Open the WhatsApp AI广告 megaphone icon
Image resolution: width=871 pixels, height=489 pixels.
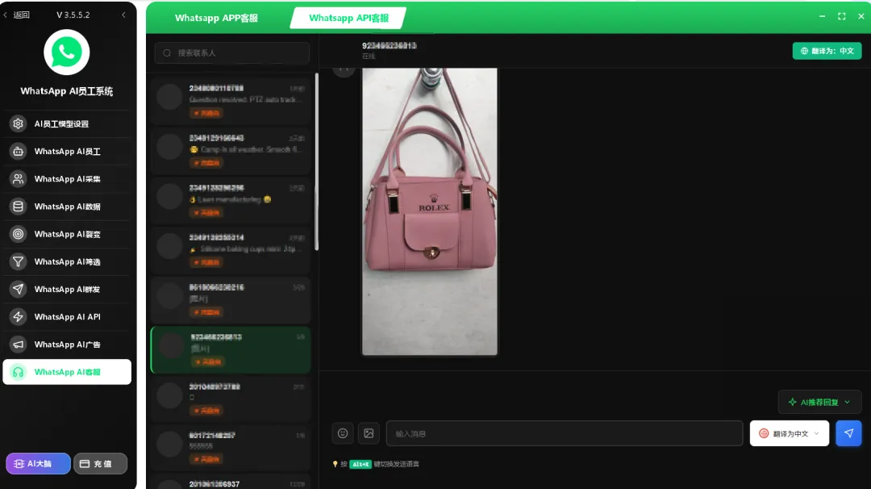tap(19, 345)
